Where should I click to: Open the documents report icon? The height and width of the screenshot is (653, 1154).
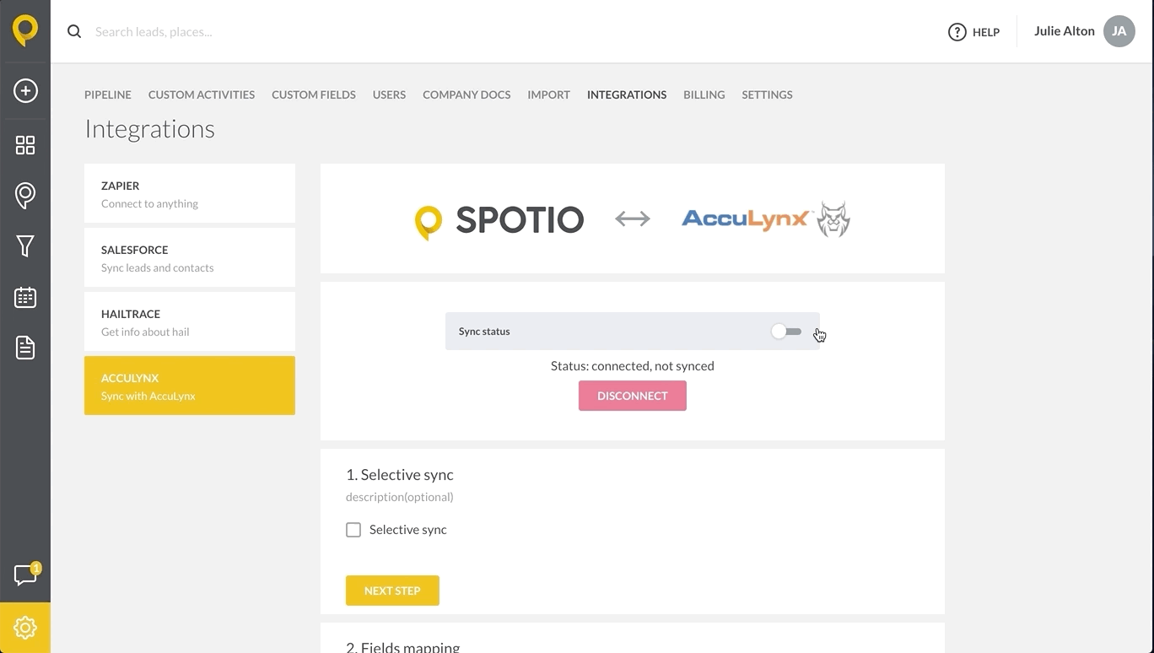(x=25, y=348)
